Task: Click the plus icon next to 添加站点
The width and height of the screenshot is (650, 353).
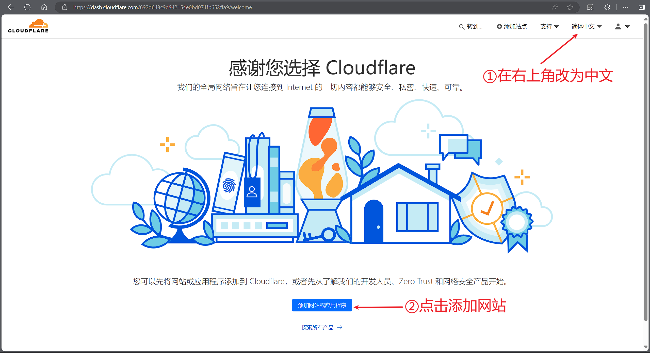Action: click(x=499, y=26)
